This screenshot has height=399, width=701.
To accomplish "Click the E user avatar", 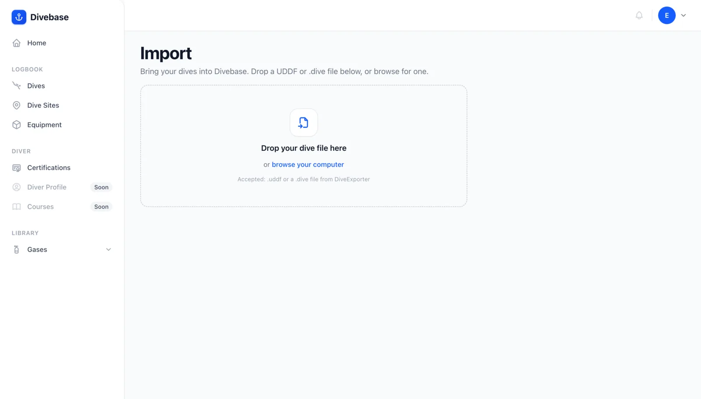I will point(667,15).
